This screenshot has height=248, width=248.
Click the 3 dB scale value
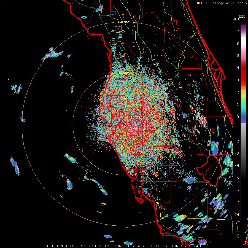[238, 80]
